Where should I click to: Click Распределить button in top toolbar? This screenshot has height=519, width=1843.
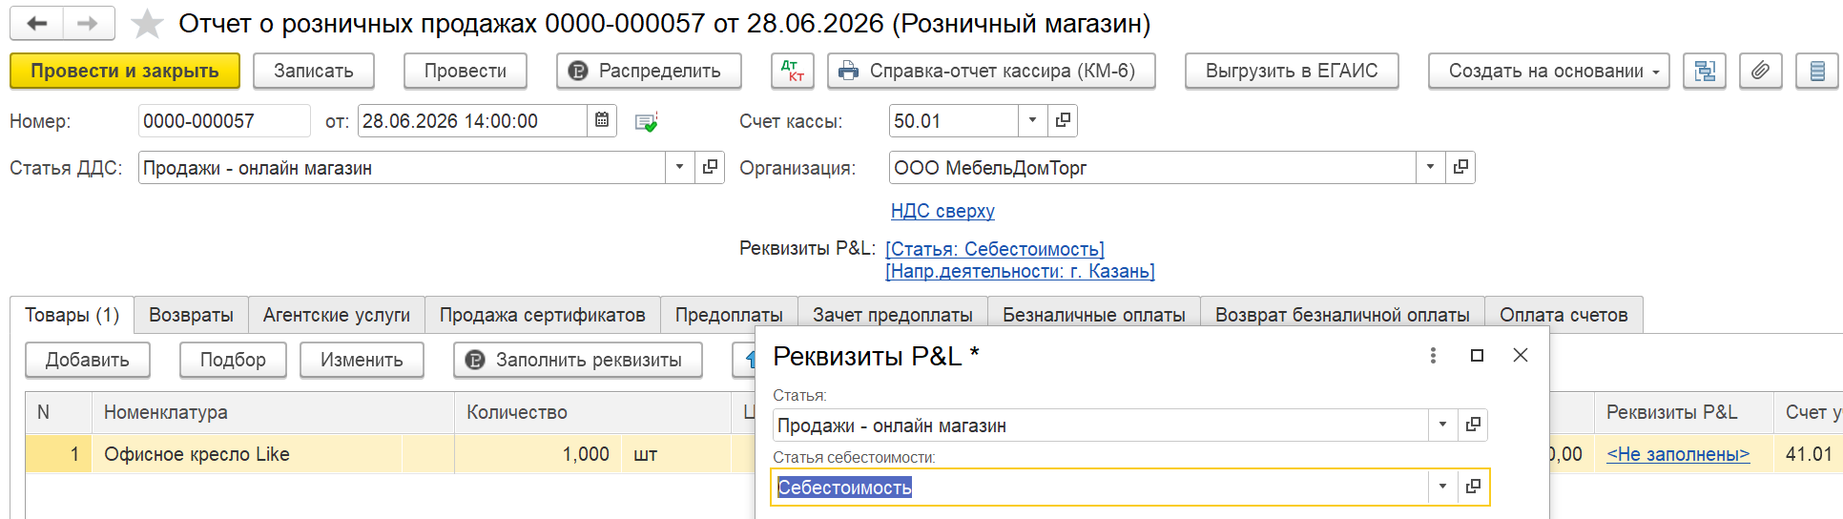[x=649, y=71]
